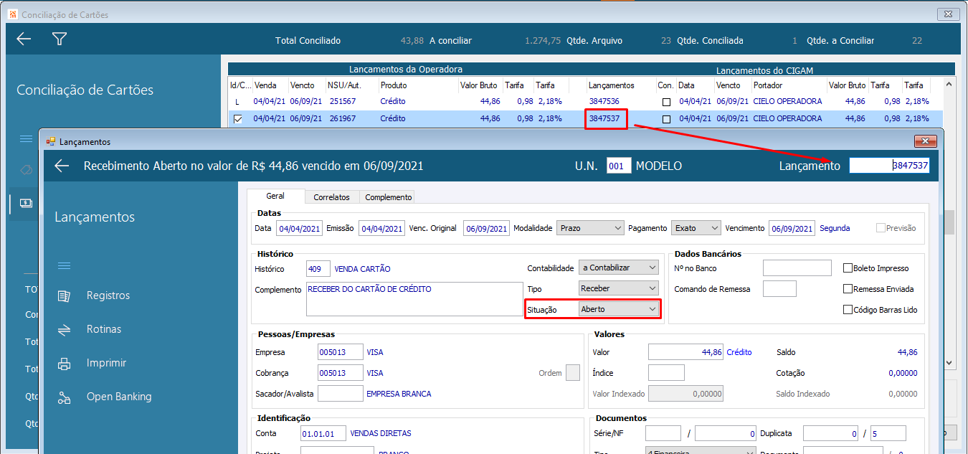The width and height of the screenshot is (968, 454).
Task: Click the Cobrança code field 005013
Action: [x=341, y=373]
